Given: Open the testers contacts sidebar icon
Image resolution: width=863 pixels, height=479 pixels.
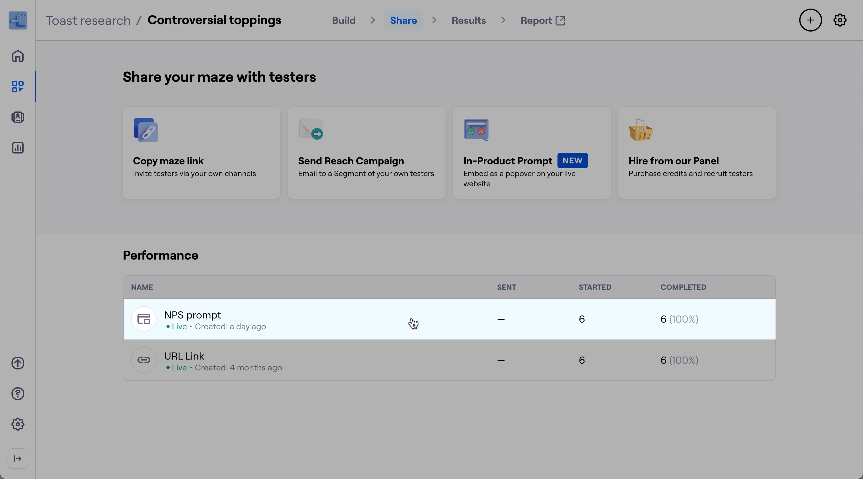Looking at the screenshot, I should click(x=18, y=118).
